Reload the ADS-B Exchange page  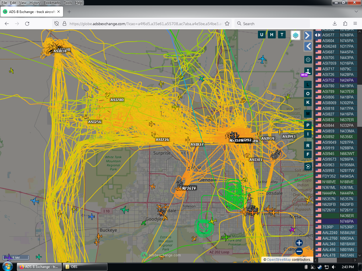click(27, 24)
